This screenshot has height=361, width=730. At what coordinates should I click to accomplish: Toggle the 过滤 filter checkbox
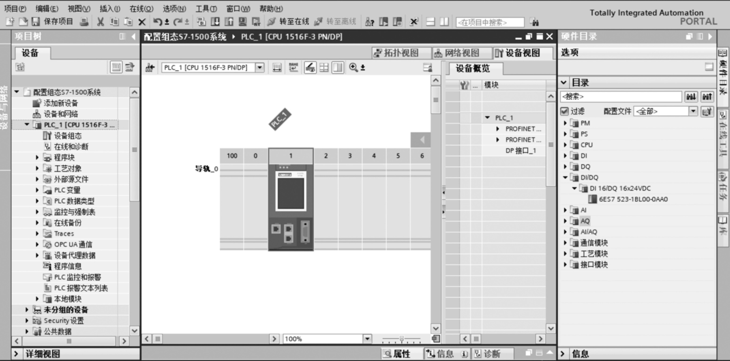[564, 111]
